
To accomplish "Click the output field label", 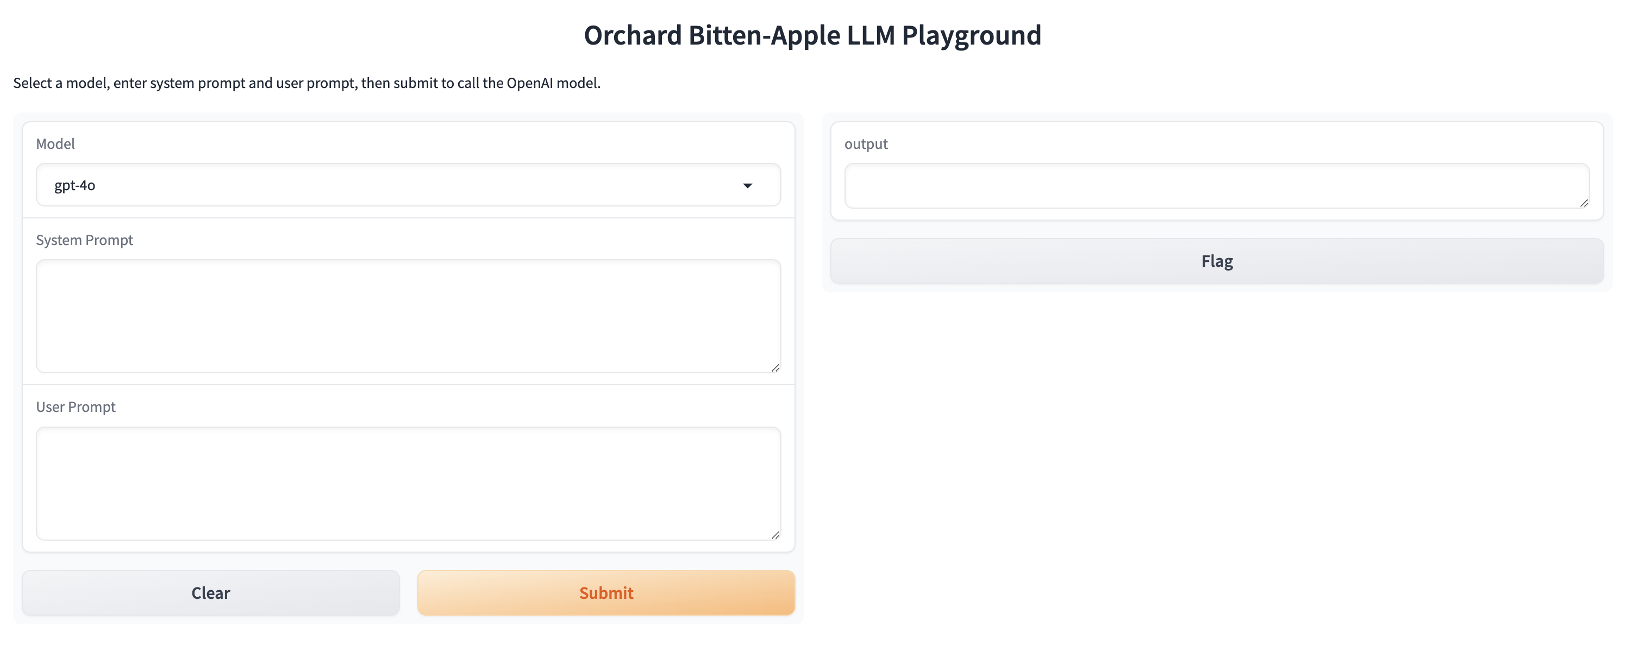I will click(x=865, y=144).
